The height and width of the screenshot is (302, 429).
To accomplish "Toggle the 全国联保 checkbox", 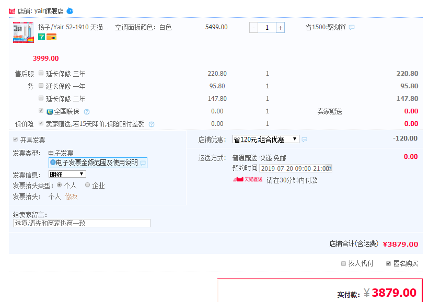I will point(41,111).
